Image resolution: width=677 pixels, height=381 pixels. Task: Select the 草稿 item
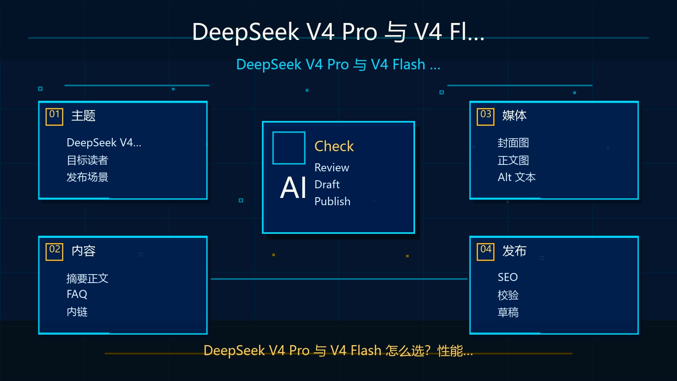[508, 312]
